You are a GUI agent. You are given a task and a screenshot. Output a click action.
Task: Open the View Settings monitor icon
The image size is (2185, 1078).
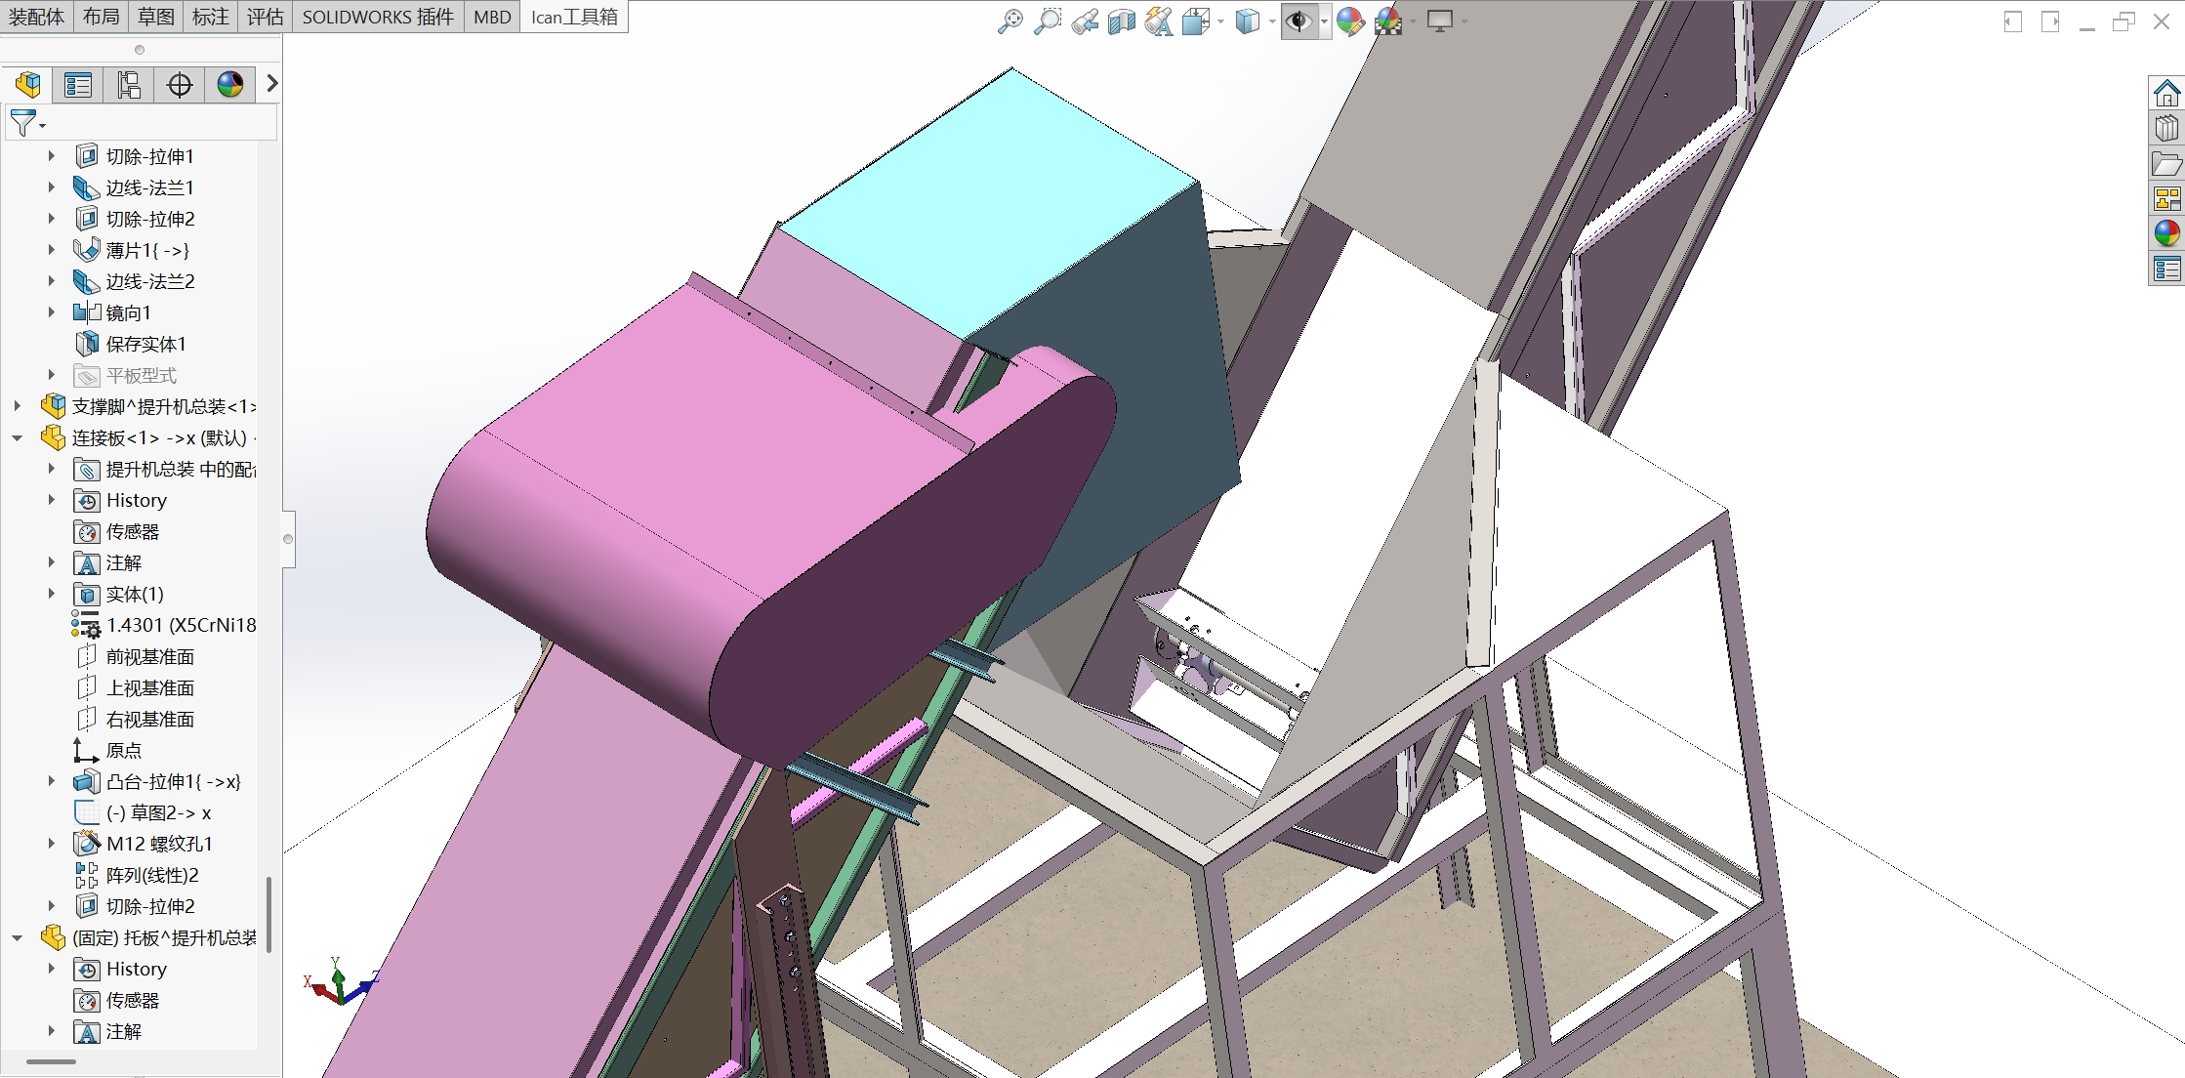(x=1440, y=21)
